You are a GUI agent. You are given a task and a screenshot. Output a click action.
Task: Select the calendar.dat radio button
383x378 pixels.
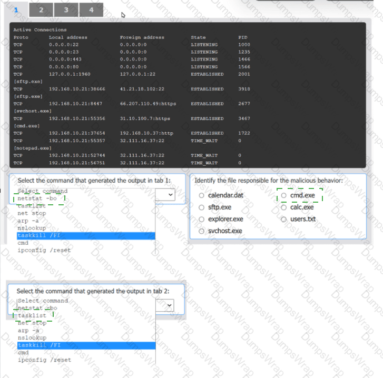coord(201,195)
